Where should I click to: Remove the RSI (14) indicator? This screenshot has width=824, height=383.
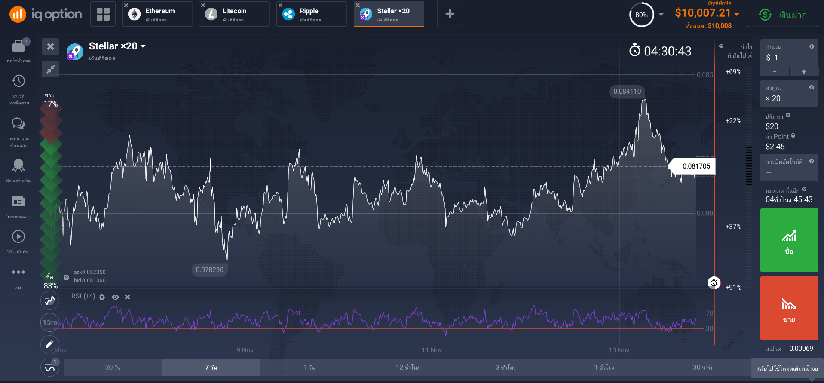128,297
